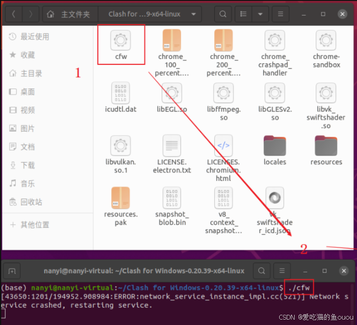Open 主目录 in sidebar
Image resolution: width=357 pixels, height=325 pixels.
tap(47, 74)
